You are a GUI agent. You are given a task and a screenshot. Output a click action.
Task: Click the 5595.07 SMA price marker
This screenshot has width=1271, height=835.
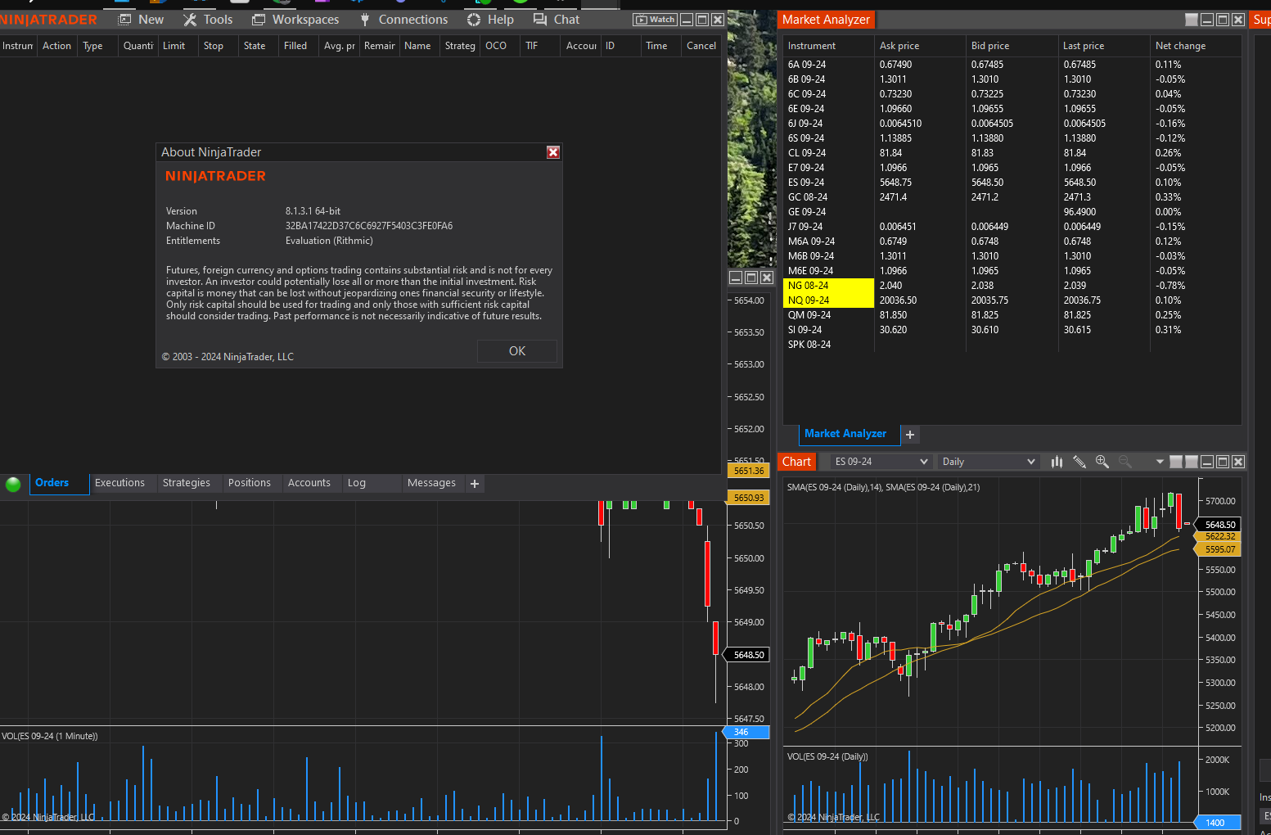[1219, 550]
